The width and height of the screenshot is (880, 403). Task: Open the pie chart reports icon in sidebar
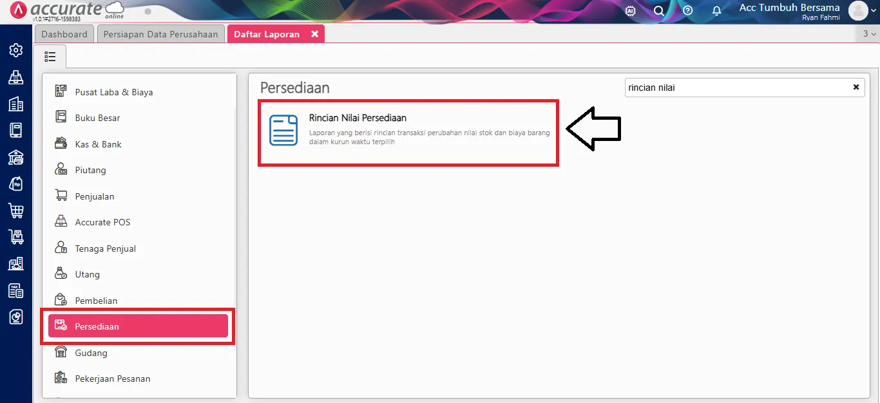(15, 317)
